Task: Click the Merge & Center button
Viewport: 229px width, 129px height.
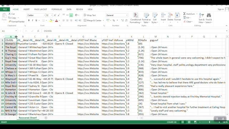Action: click(93, 20)
